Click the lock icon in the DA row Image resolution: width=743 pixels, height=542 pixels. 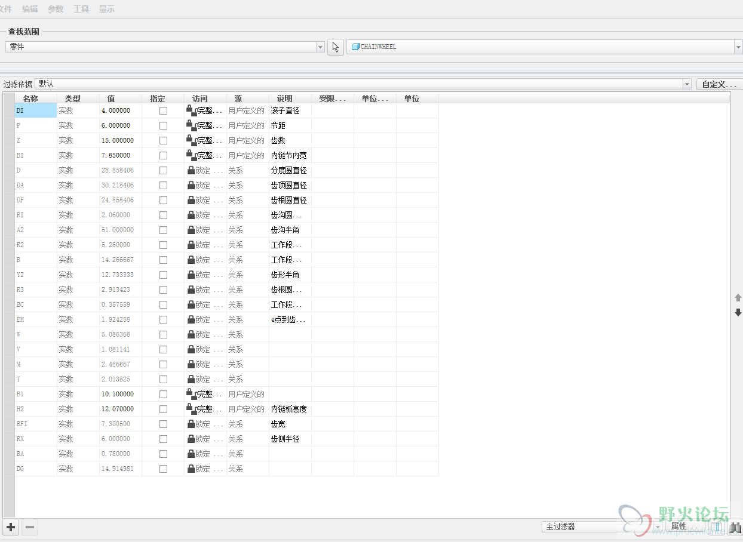coord(191,185)
